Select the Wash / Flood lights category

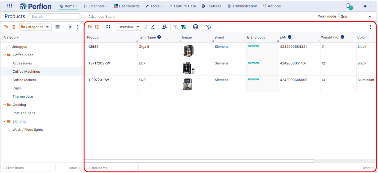[x=28, y=130]
